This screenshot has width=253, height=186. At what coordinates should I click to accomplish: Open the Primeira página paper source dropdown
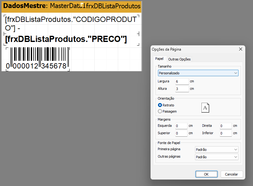[x=217, y=150]
